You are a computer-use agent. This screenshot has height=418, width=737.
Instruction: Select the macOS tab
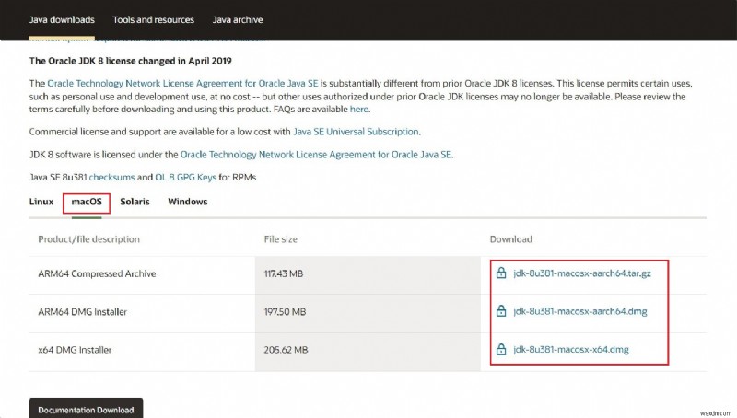pyautogui.click(x=87, y=202)
